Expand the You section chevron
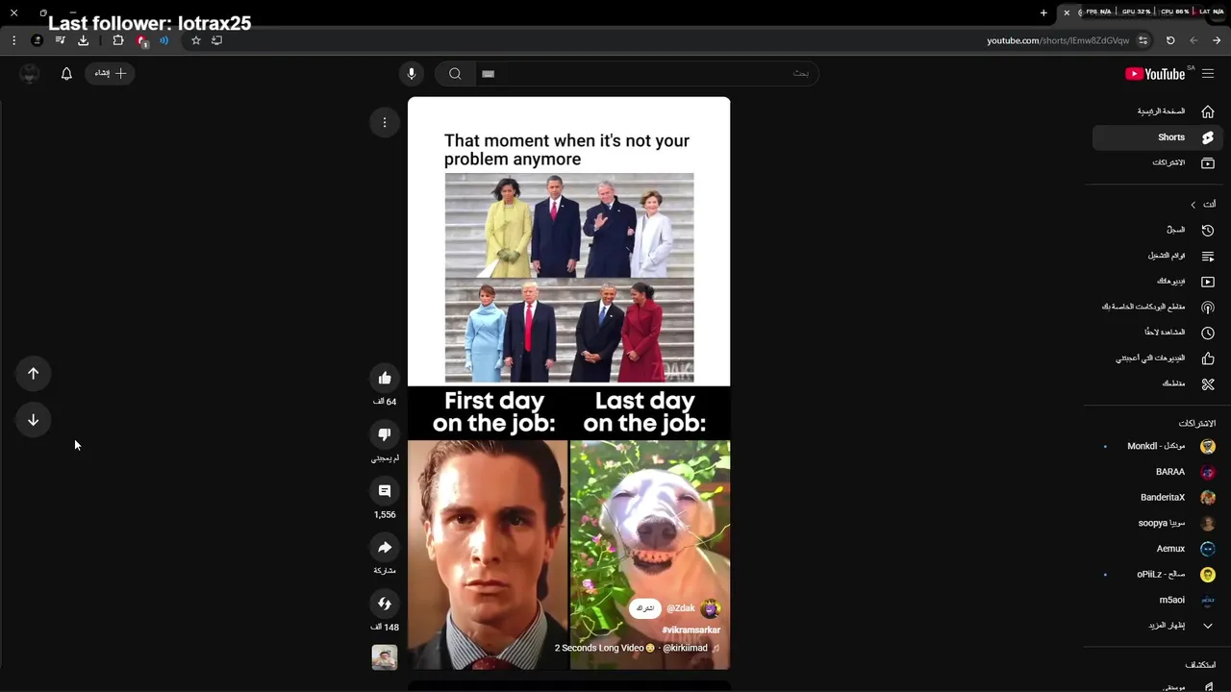1231x692 pixels. [1193, 205]
